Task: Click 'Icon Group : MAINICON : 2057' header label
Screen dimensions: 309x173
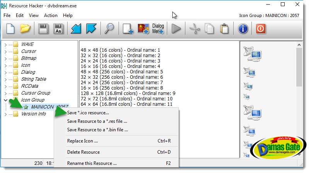Action: tap(269, 15)
